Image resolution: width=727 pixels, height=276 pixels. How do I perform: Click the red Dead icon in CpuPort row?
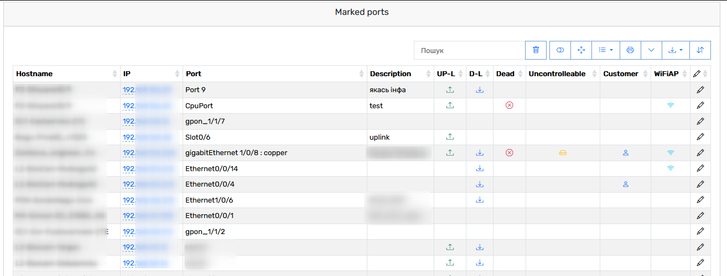[510, 105]
